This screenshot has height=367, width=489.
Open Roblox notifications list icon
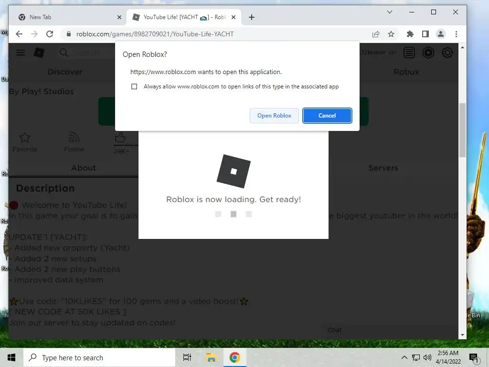pos(409,53)
